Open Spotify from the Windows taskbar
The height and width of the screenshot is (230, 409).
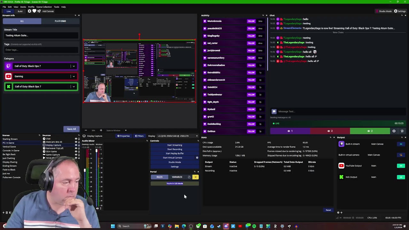point(254,226)
